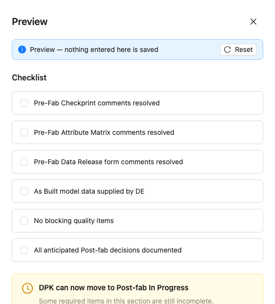Click the circular arrow icon beside Reset
The width and height of the screenshot is (275, 304).
[227, 50]
